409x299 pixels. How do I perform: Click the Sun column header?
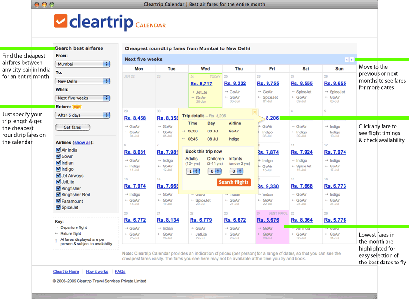coord(339,69)
